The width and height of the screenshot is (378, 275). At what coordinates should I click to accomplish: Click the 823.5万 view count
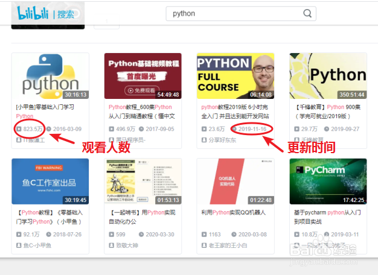33,129
